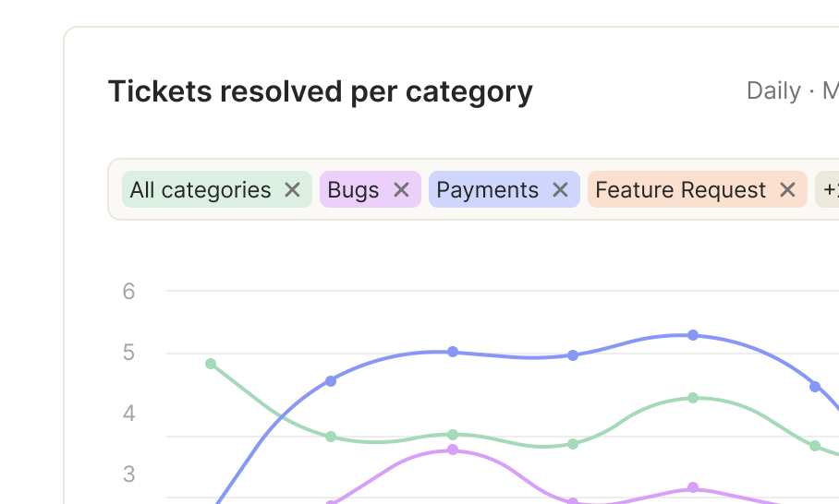Click the small purple point below green peak

(x=693, y=487)
